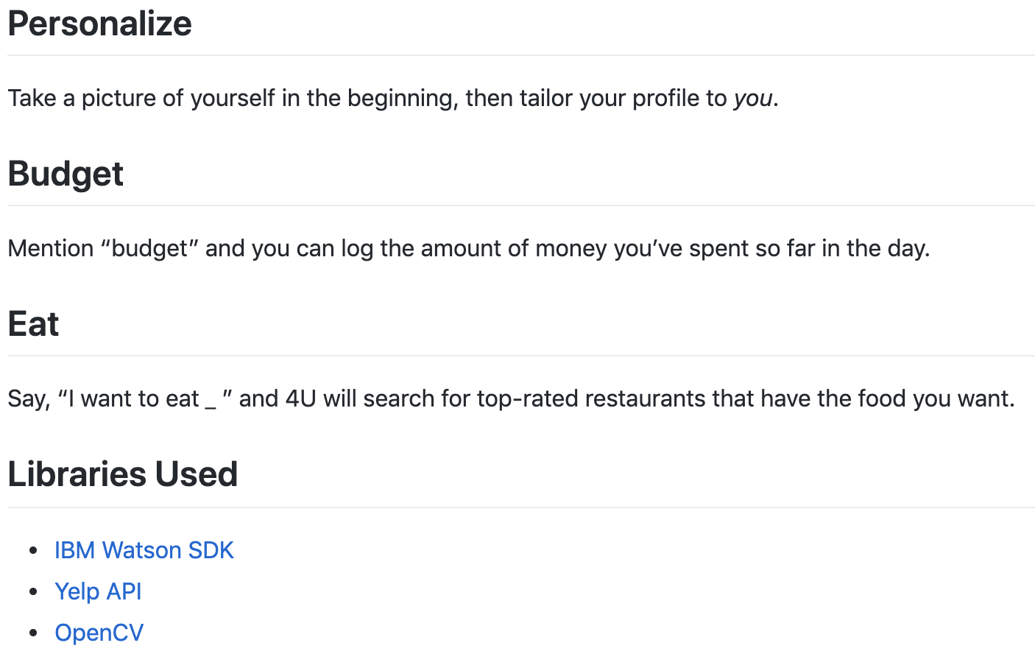
Task: Click the Libraries Used heading
Action: pyautogui.click(x=122, y=474)
